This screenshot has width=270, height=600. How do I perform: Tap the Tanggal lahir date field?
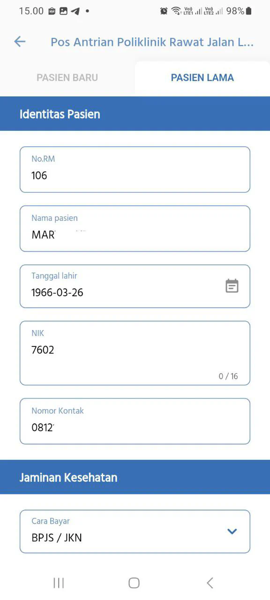pos(135,286)
